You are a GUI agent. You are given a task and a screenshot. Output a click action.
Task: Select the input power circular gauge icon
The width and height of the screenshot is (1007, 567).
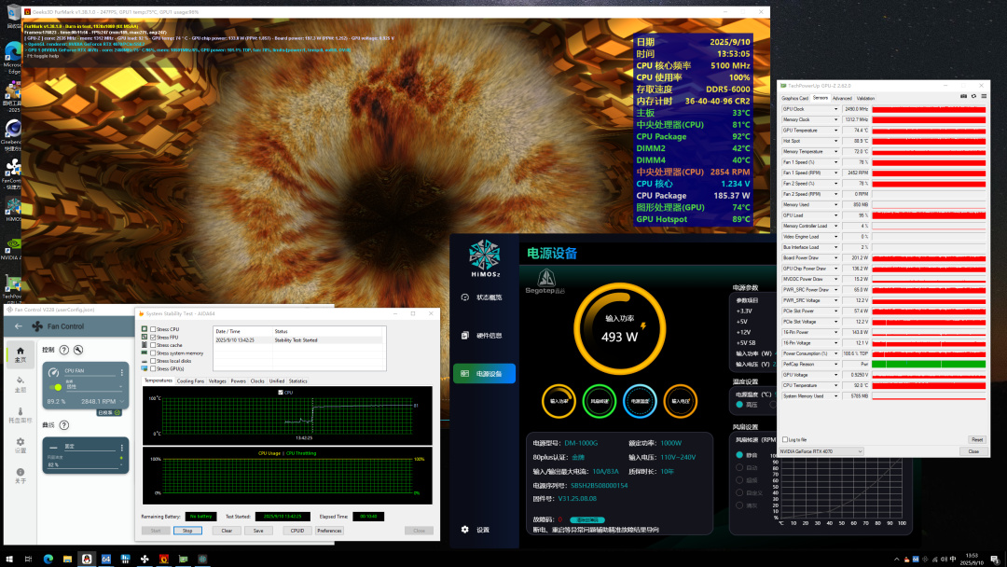(559, 399)
